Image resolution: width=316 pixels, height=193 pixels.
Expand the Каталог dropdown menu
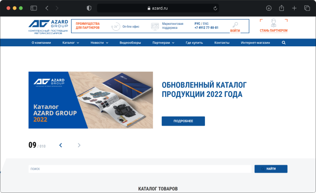point(71,43)
